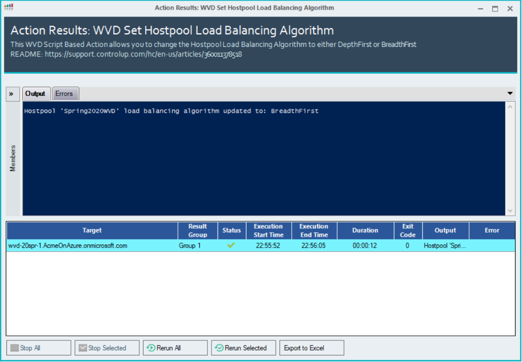The image size is (522, 362).
Task: Sort by Execution Start Time column header
Action: click(x=268, y=231)
